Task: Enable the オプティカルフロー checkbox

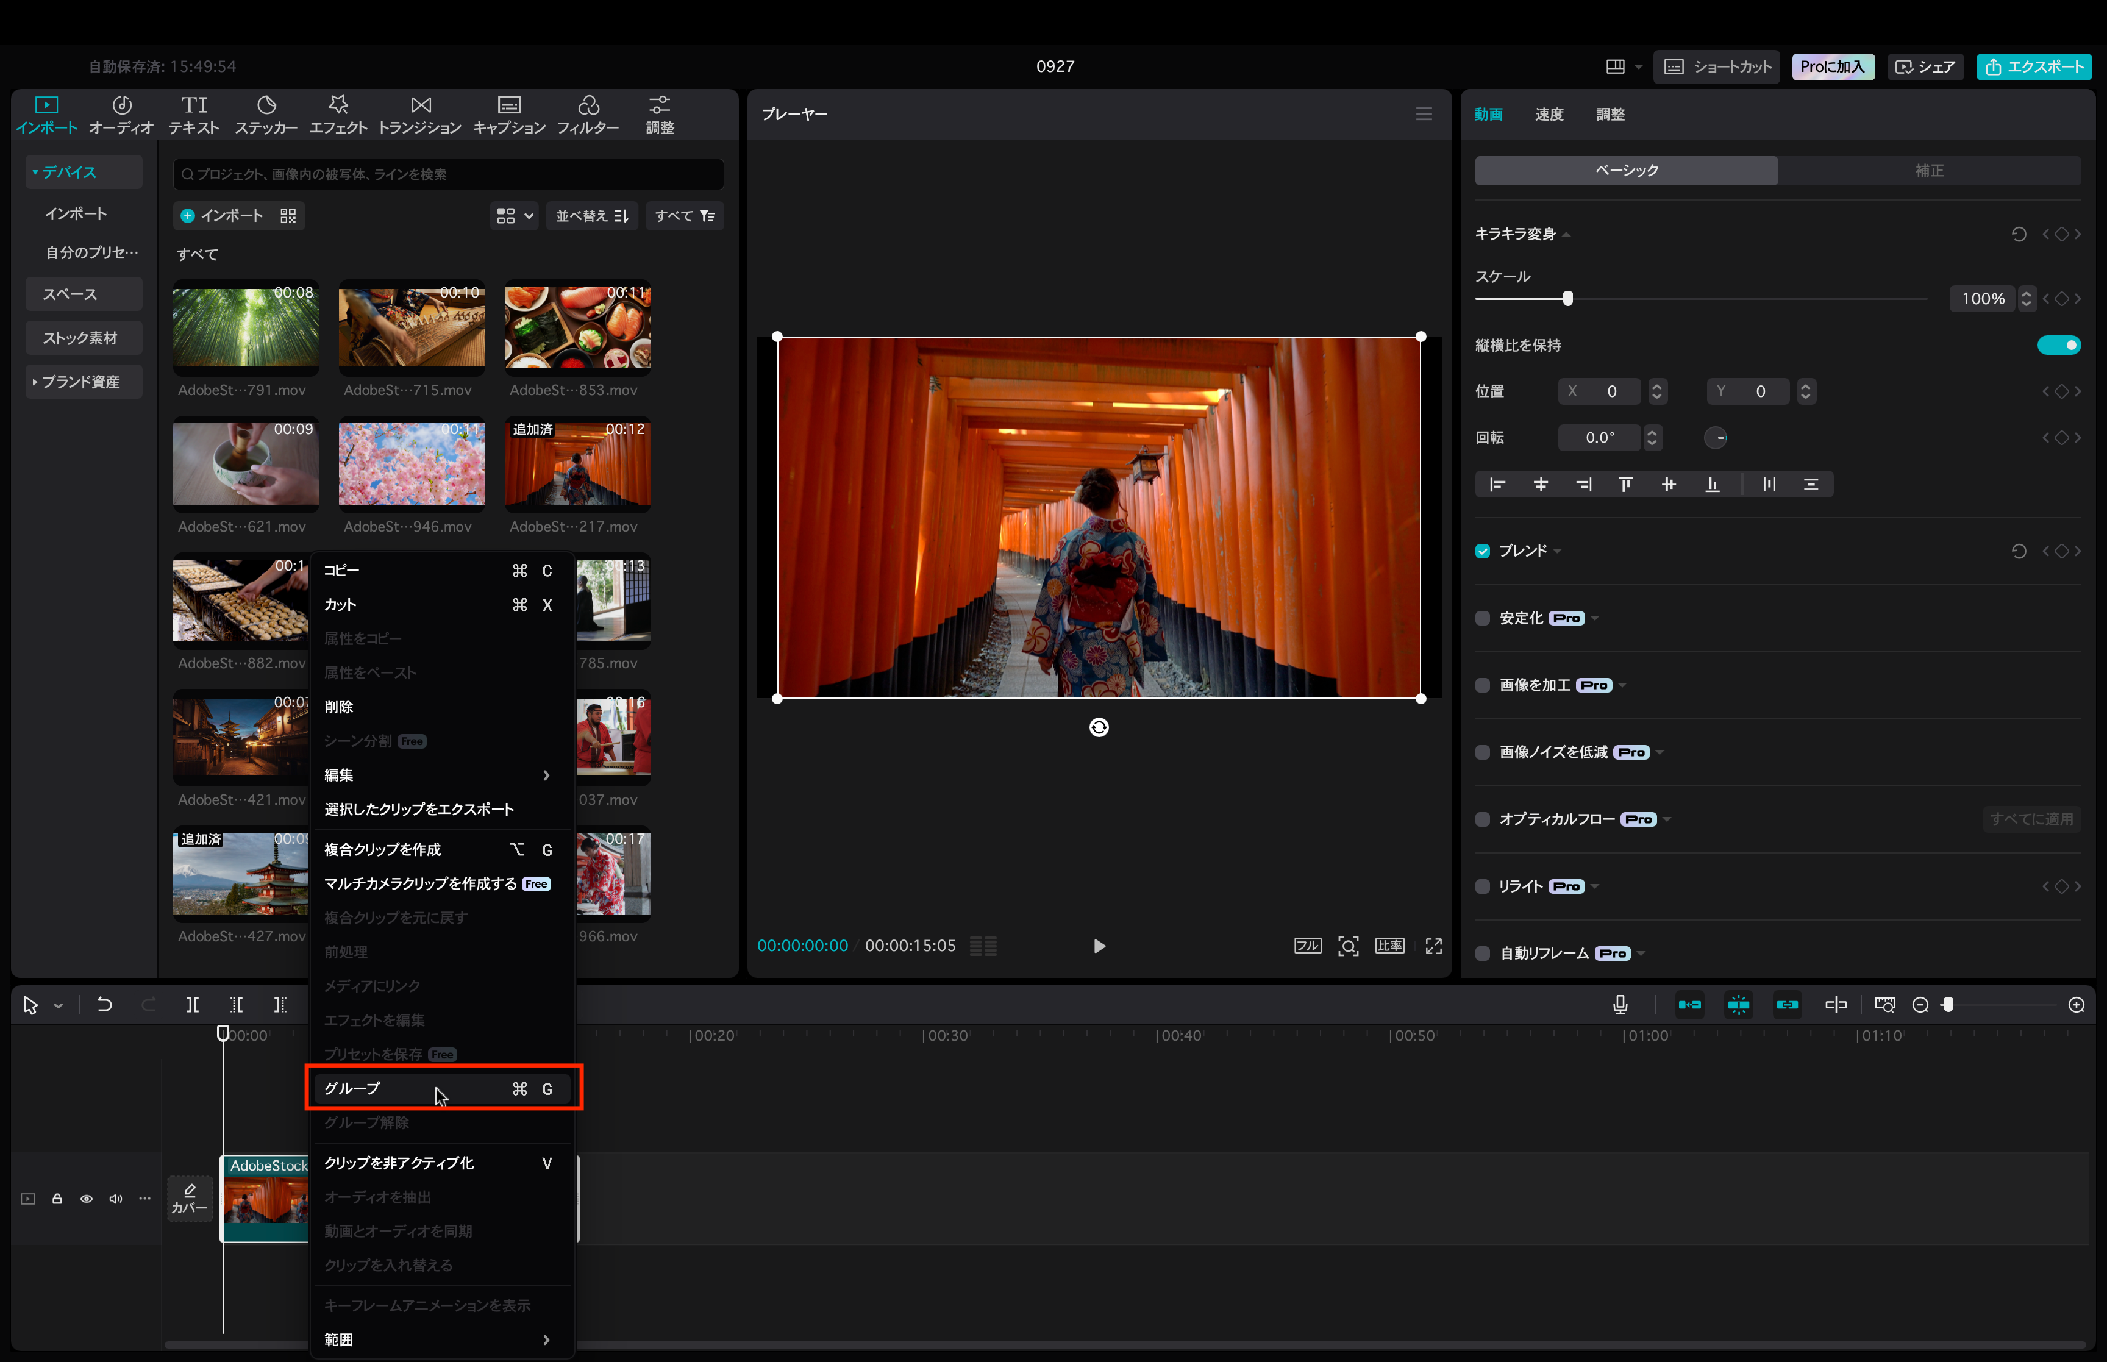Action: (x=1483, y=820)
